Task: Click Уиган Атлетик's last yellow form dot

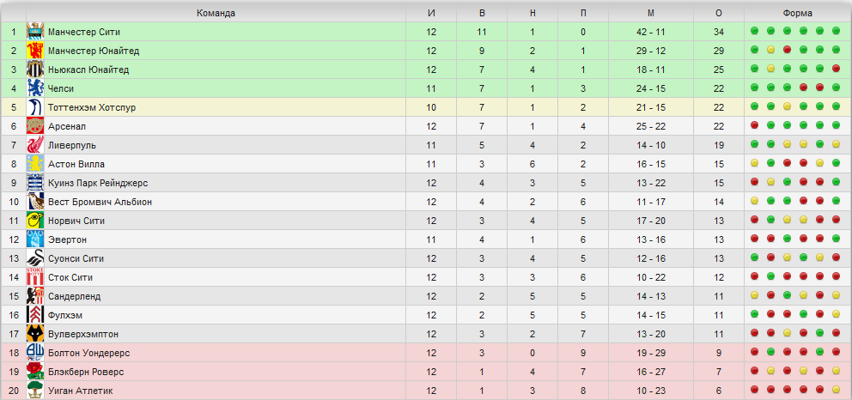Action: click(837, 389)
